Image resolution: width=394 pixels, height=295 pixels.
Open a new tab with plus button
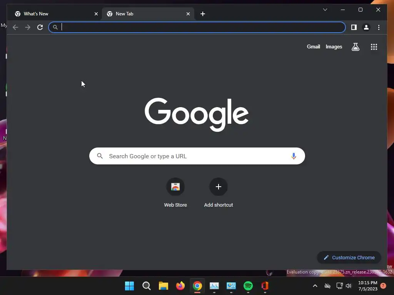pos(203,14)
